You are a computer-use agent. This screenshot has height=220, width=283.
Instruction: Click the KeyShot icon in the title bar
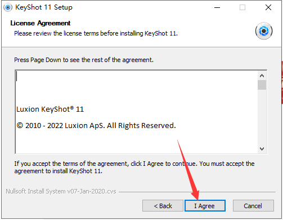tap(8, 7)
